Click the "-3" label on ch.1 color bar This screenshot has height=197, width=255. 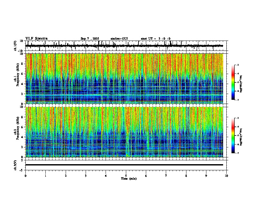click(x=237, y=65)
